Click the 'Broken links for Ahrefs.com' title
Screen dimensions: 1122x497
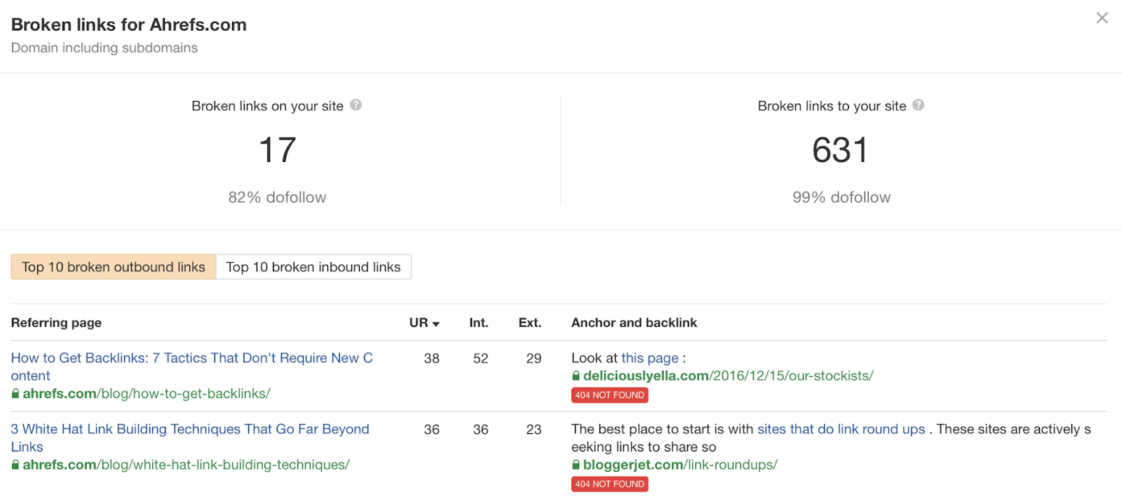129,25
